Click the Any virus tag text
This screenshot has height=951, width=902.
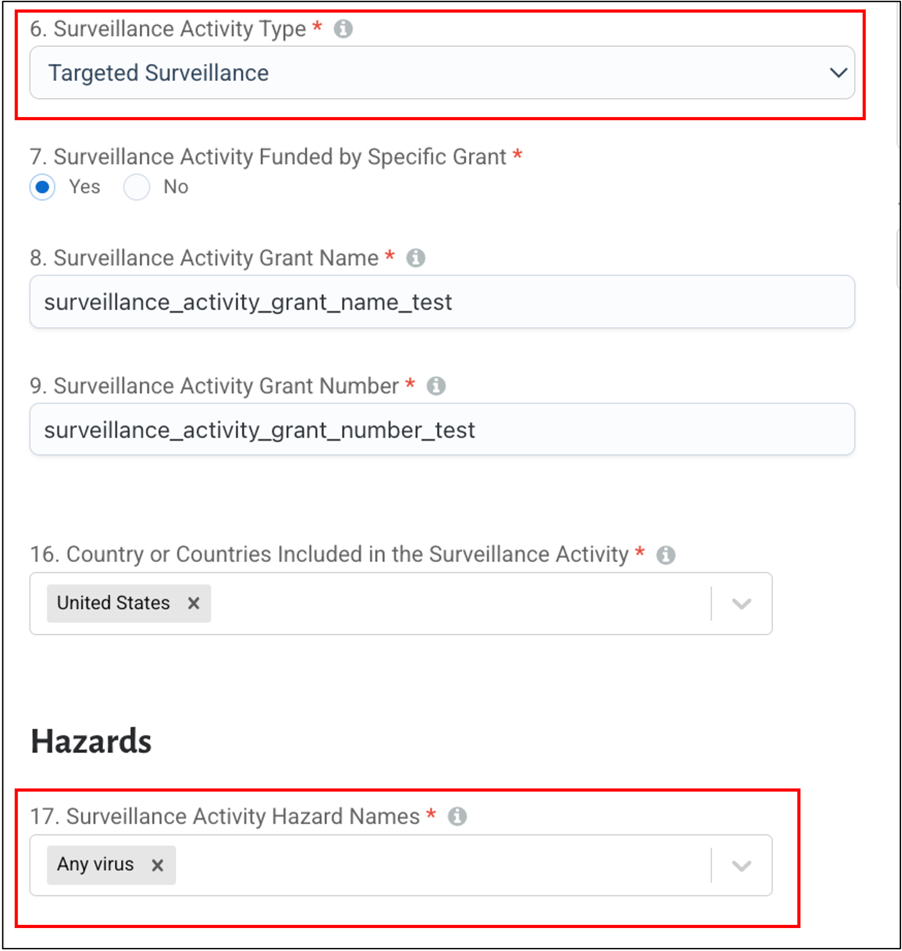click(x=95, y=865)
